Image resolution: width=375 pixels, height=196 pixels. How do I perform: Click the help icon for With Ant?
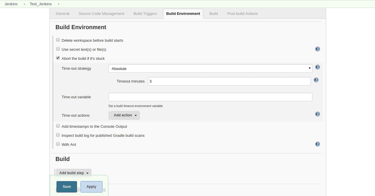(317, 144)
